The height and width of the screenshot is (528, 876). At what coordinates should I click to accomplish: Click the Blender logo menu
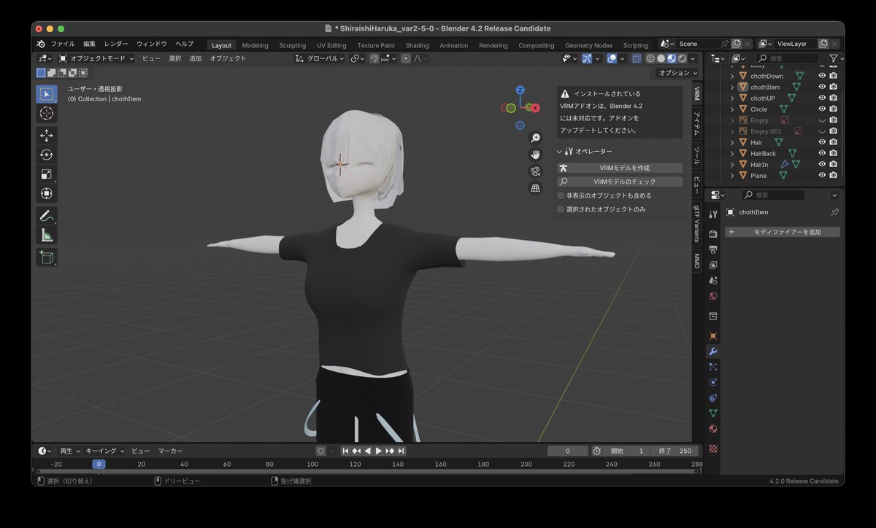click(41, 44)
